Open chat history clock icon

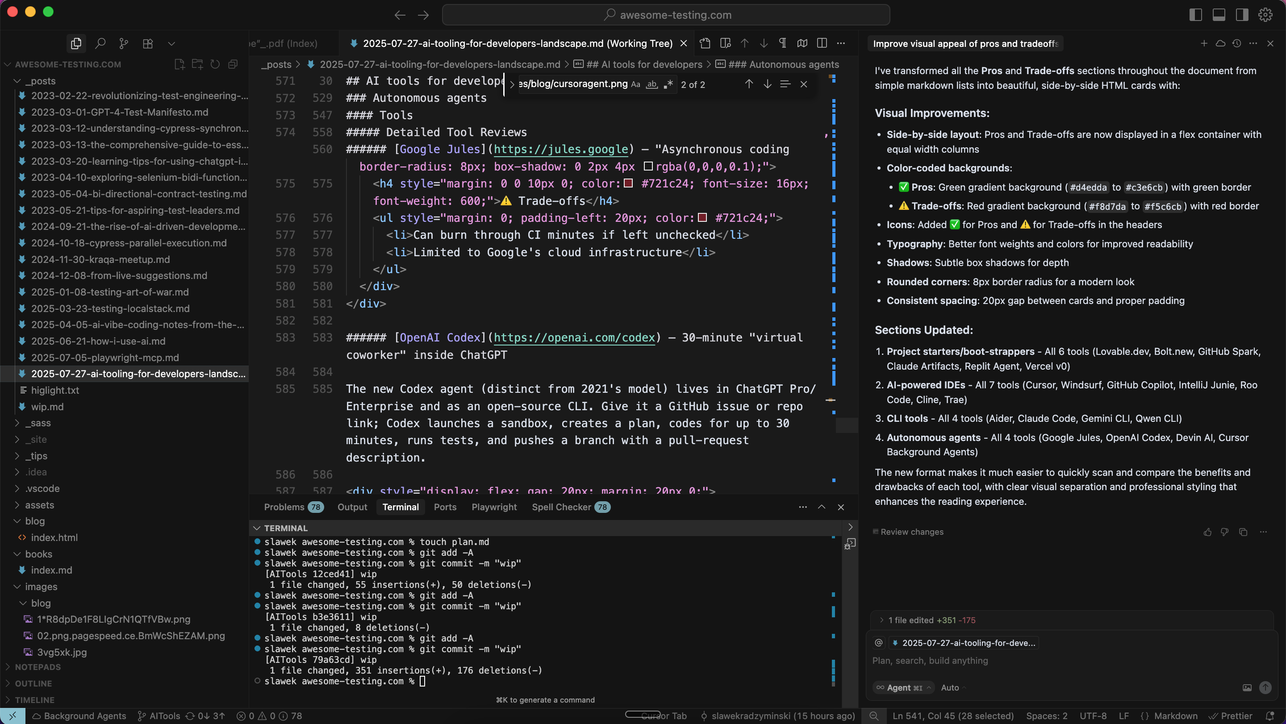(1236, 43)
